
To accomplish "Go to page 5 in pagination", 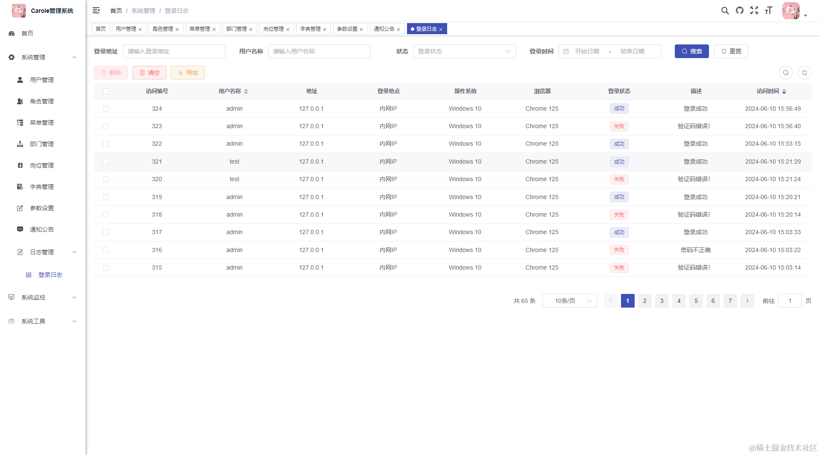I will coord(696,301).
